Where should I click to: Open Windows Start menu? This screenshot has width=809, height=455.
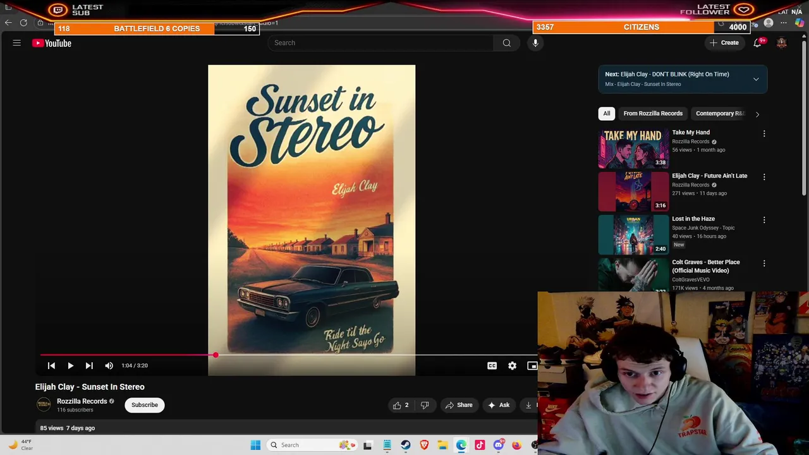pyautogui.click(x=255, y=445)
